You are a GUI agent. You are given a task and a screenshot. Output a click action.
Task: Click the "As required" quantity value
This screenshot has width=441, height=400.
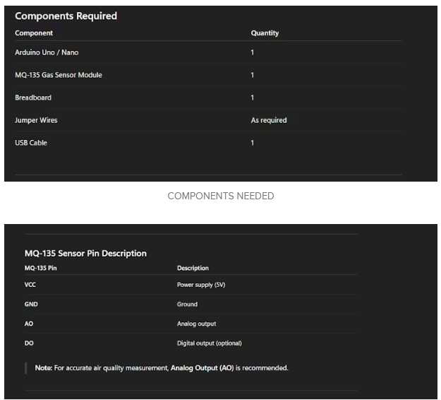tap(269, 120)
